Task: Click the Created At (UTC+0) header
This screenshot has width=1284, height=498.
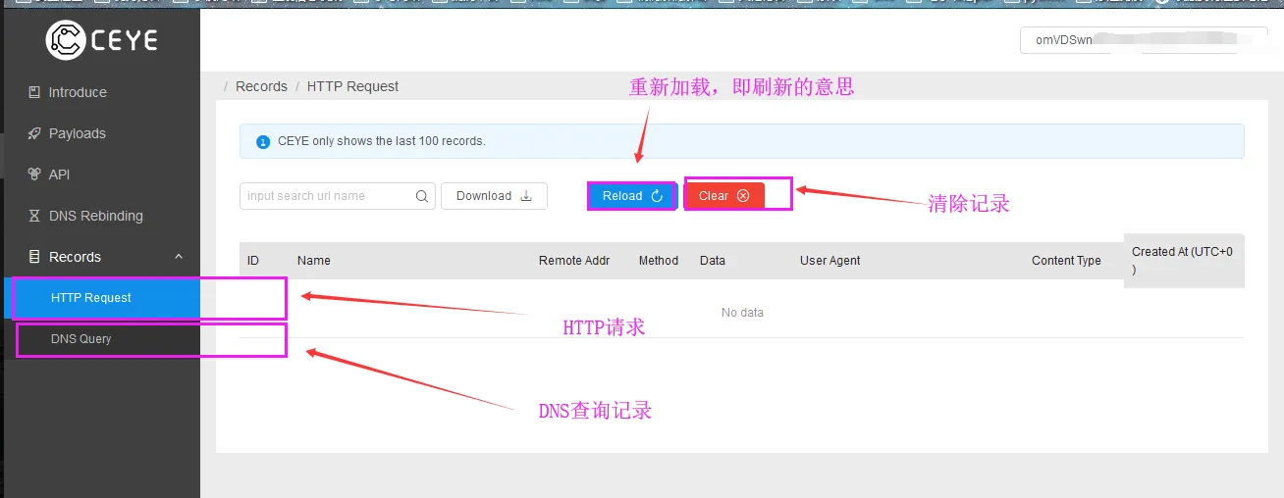Action: 1183,260
